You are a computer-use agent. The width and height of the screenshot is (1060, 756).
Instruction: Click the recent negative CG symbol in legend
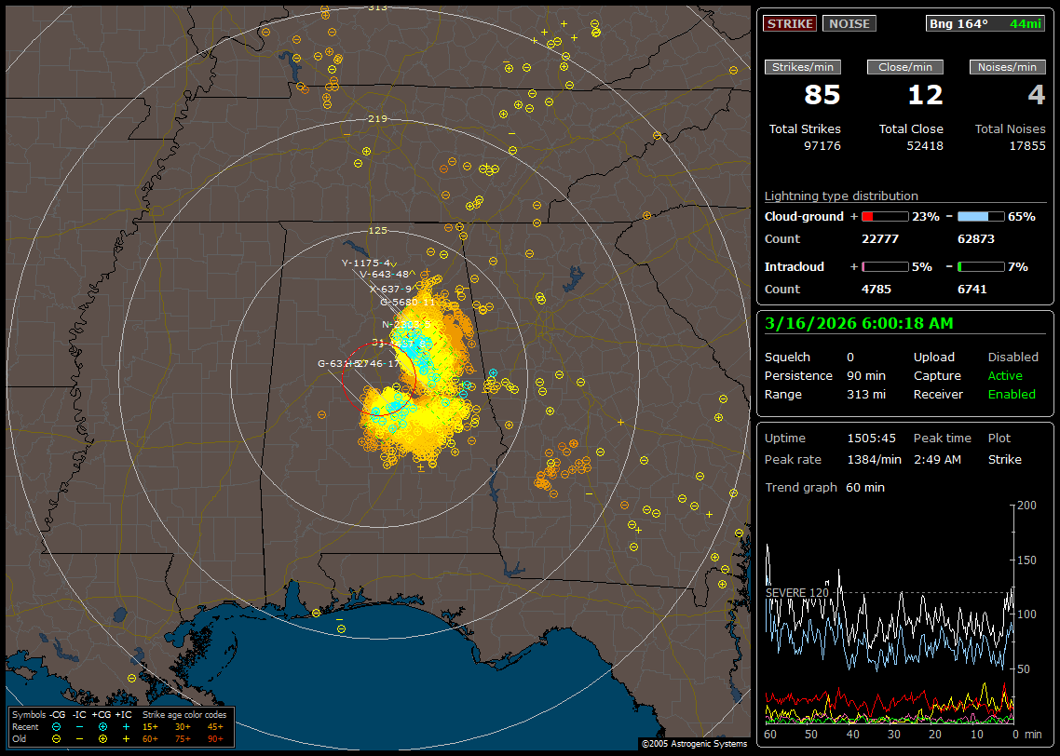(57, 726)
